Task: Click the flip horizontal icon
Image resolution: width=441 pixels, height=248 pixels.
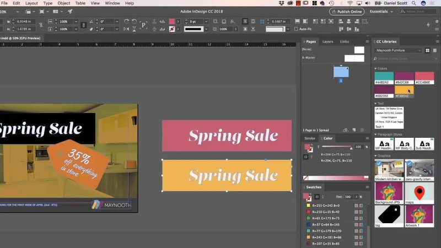Action: point(126,29)
